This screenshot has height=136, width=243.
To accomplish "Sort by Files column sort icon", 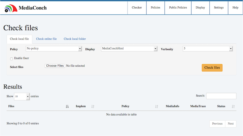I will 67,106.
